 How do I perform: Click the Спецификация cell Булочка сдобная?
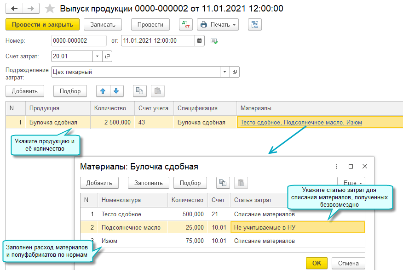(205, 122)
